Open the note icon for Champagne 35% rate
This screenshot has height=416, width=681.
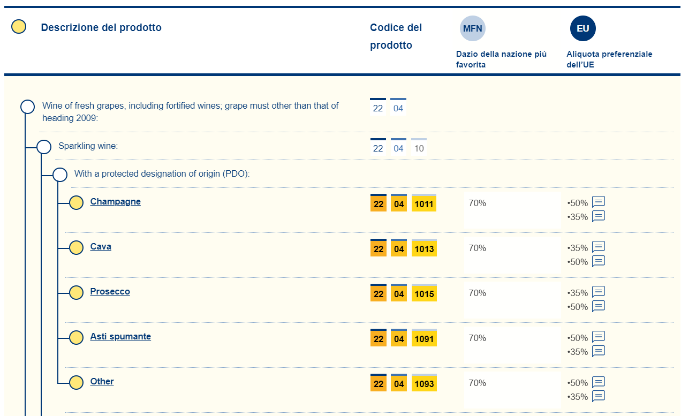click(x=598, y=216)
